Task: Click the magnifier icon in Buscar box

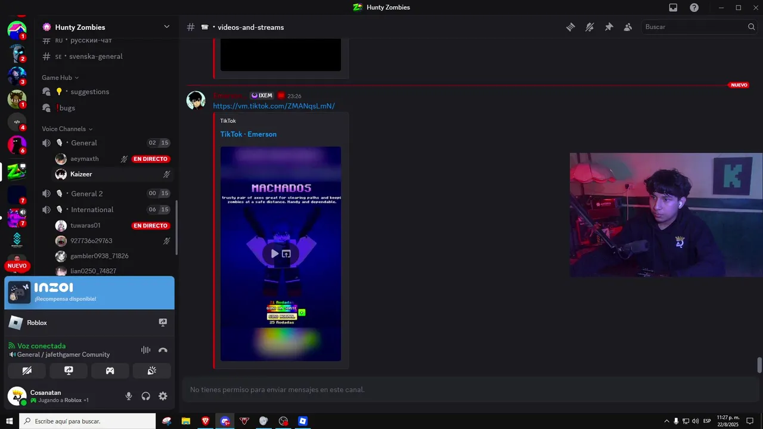Action: [752, 27]
